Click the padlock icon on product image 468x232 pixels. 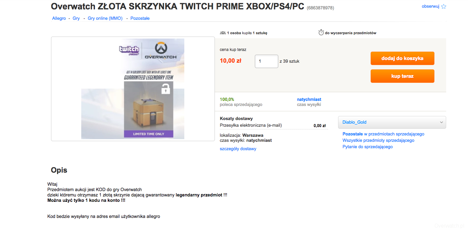click(166, 89)
